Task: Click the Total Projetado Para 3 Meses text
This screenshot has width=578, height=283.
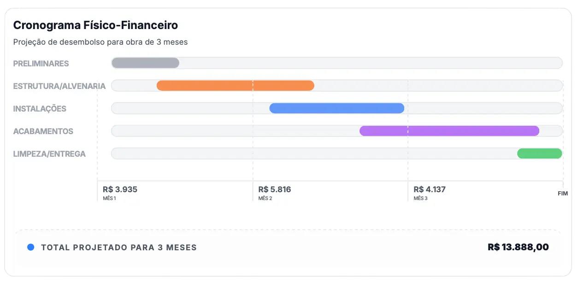Action: coord(119,248)
